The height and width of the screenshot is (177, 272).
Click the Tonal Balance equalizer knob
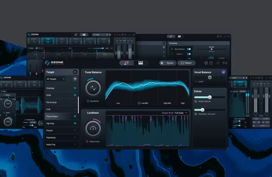[93, 88]
